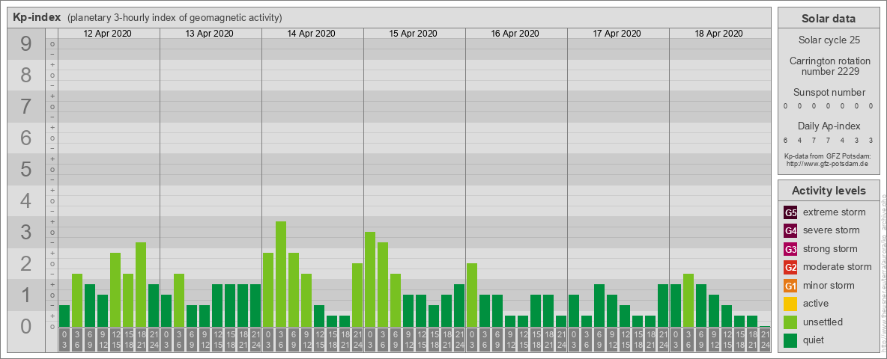Click the G3 strong storm badge

click(x=790, y=249)
